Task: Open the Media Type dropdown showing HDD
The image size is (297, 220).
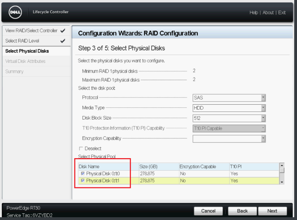Action: [263, 108]
